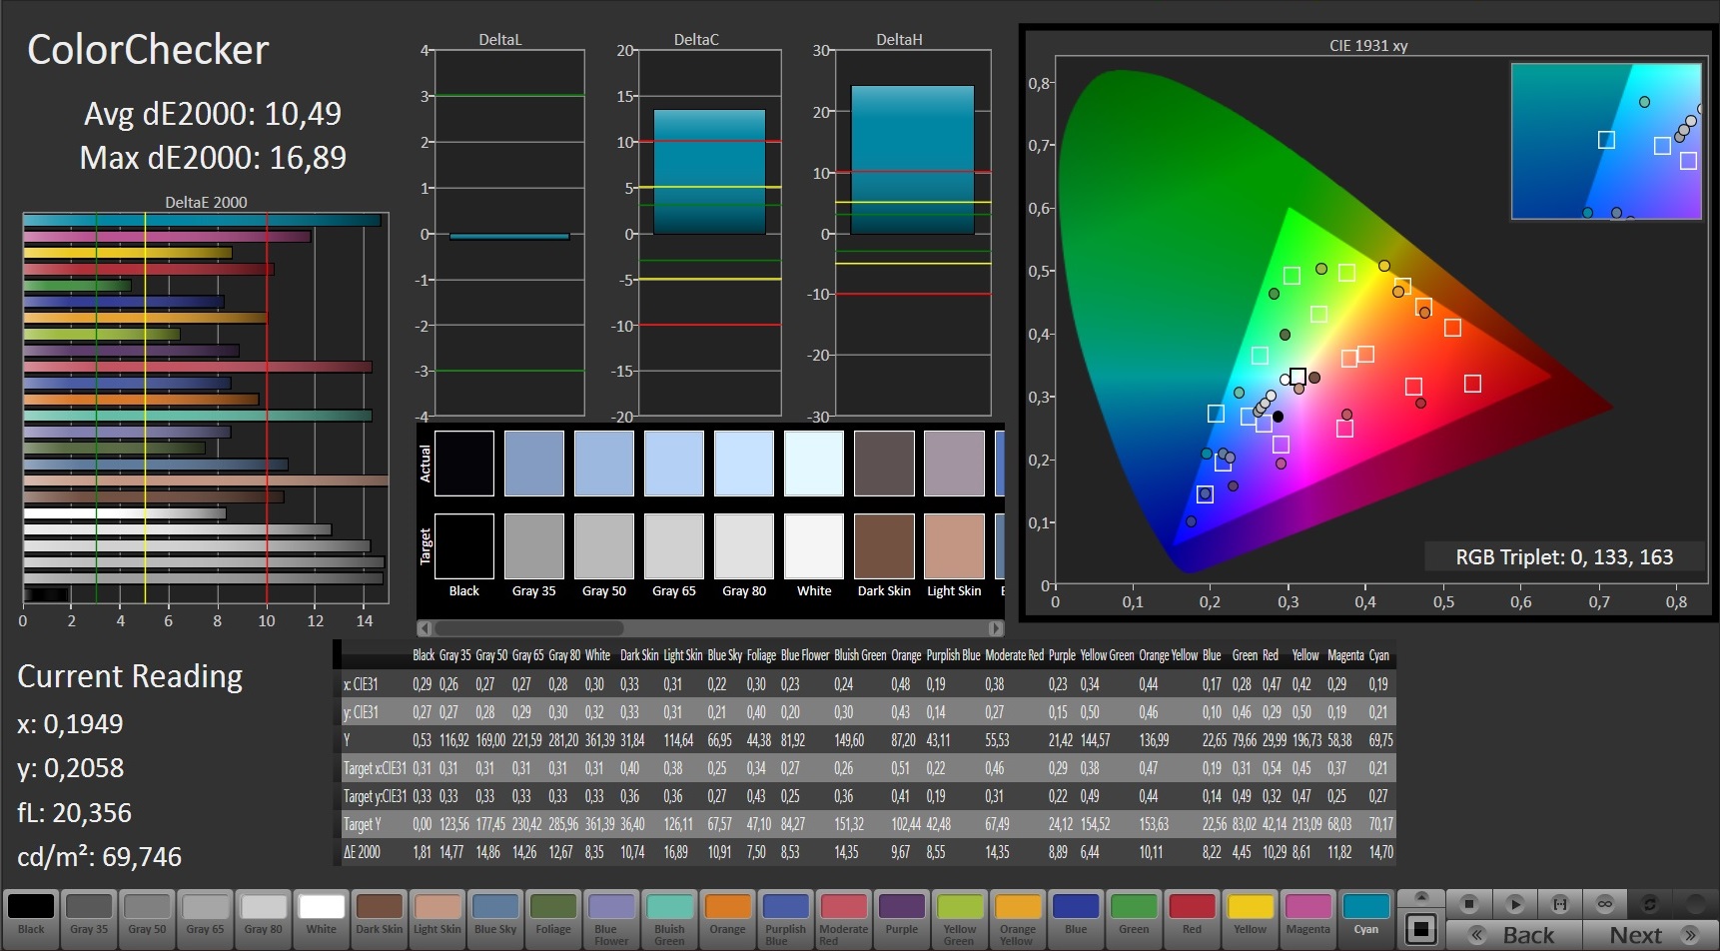1720x951 pixels.
Task: Click the 'CIE 1931 xy' chart title
Action: pyautogui.click(x=1368, y=45)
